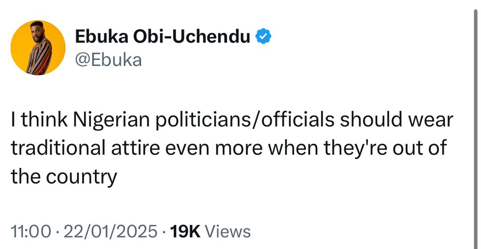481x249 pixels.
Task: Visit the @Ebuka handle link
Action: (x=108, y=59)
